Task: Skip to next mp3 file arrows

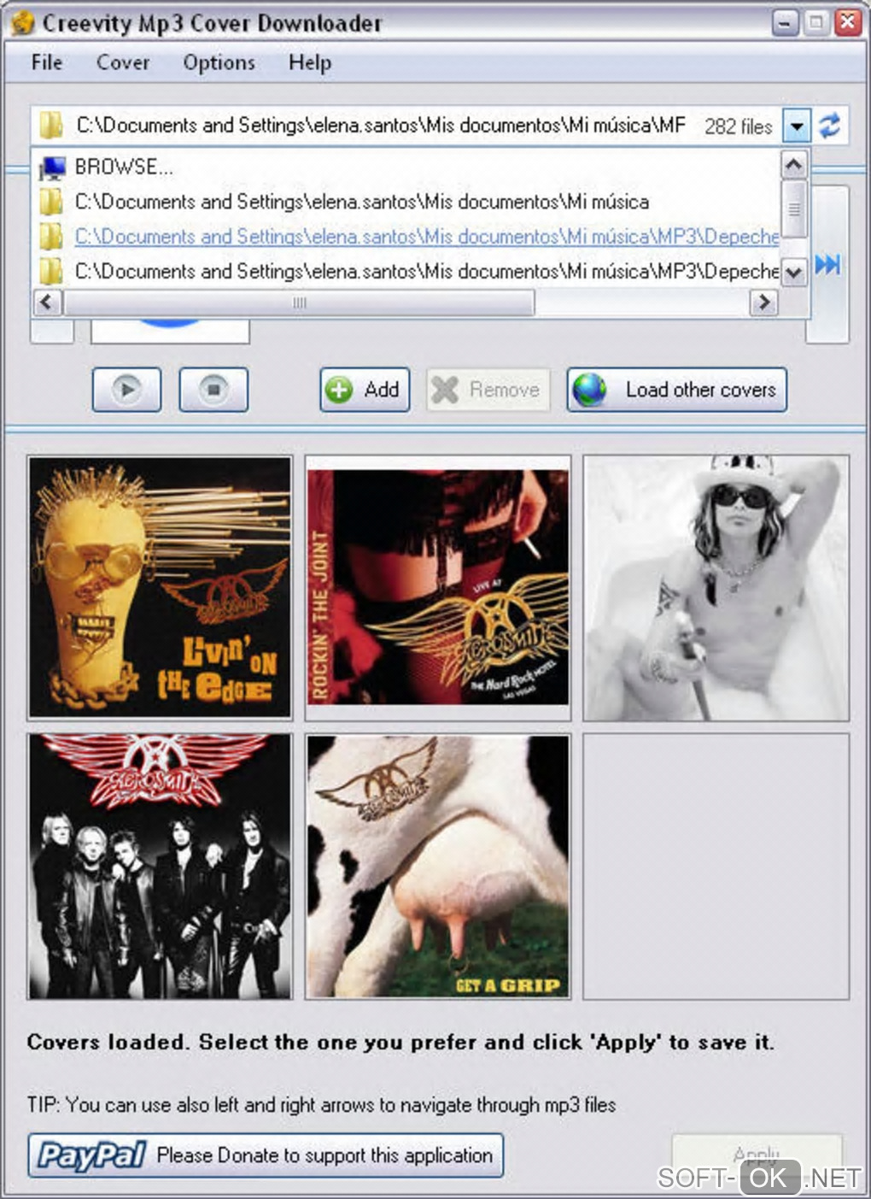Action: (x=827, y=264)
